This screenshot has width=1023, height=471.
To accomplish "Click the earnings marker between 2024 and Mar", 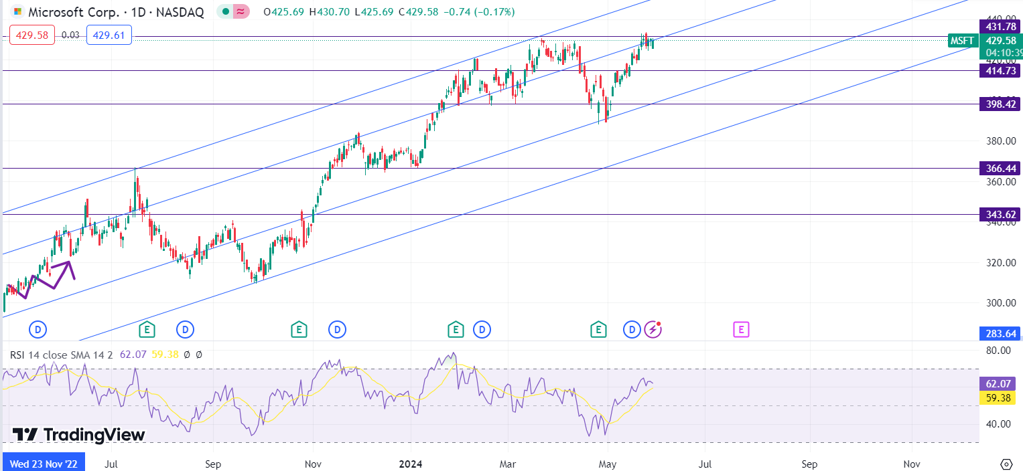I will pyautogui.click(x=456, y=329).
